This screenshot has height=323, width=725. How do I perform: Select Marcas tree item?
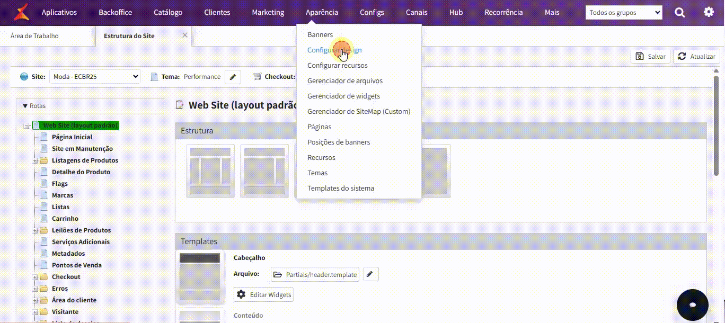pyautogui.click(x=63, y=195)
